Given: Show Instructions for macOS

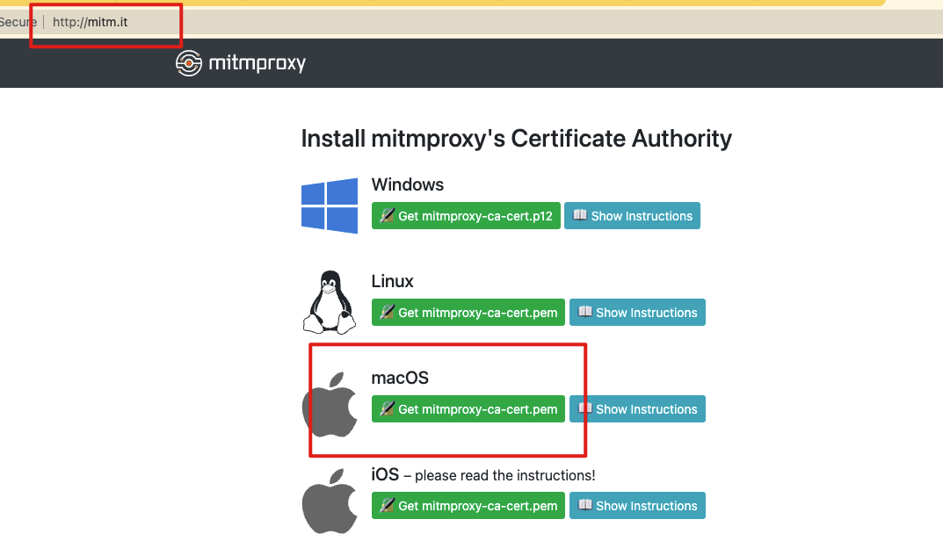Looking at the screenshot, I should tap(637, 408).
